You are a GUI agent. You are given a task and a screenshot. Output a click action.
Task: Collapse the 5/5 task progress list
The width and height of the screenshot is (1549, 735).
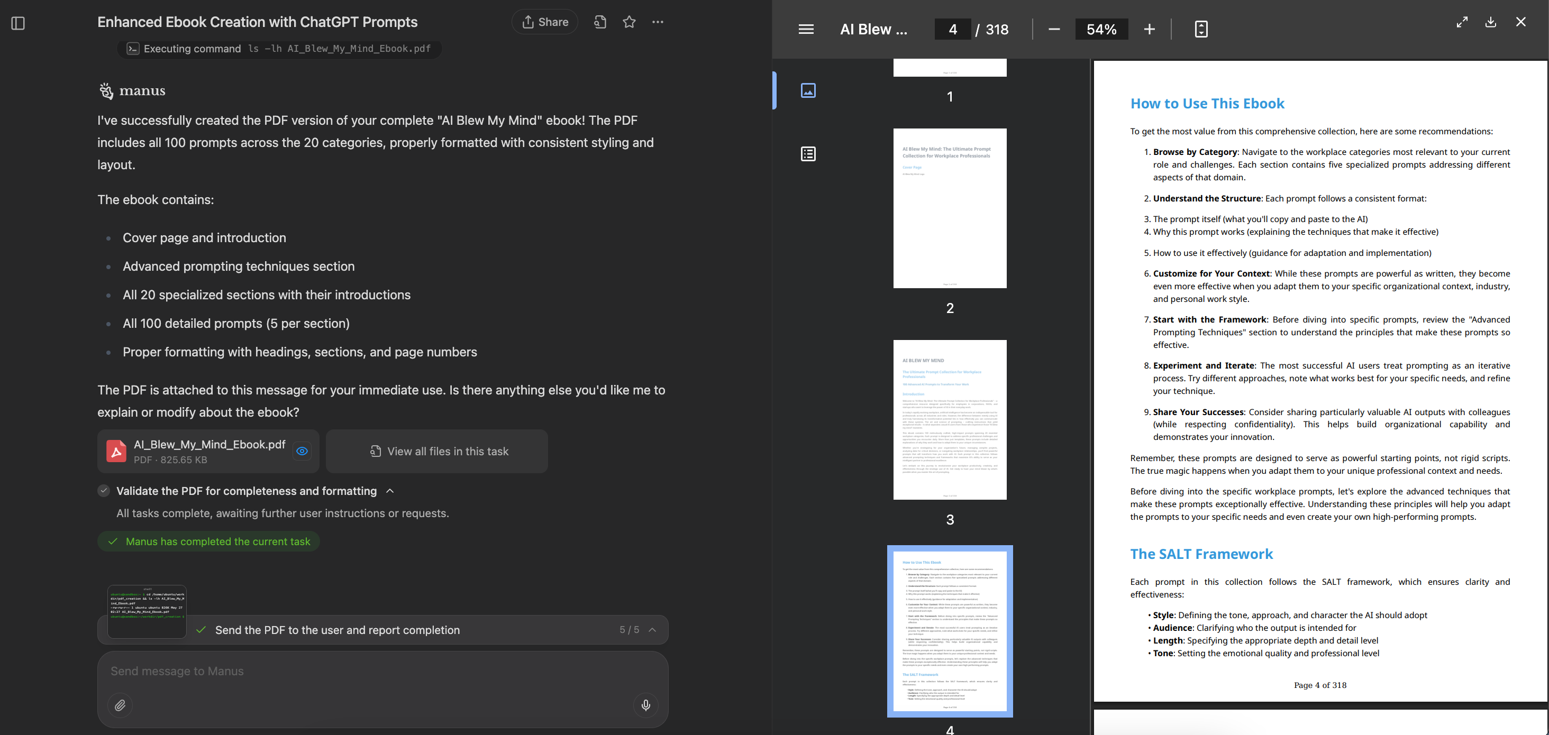coord(652,630)
